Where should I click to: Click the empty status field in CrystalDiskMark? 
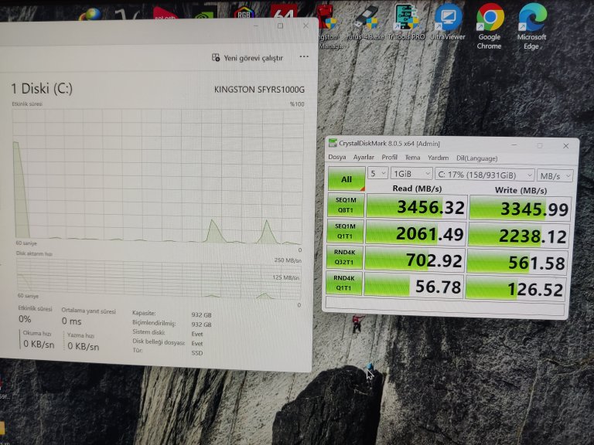445,306
